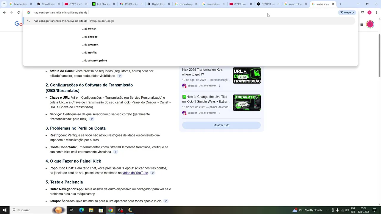Click the taskbar 'Pesquisar' search box
Viewport: 381px width, 214px height.
(38, 210)
